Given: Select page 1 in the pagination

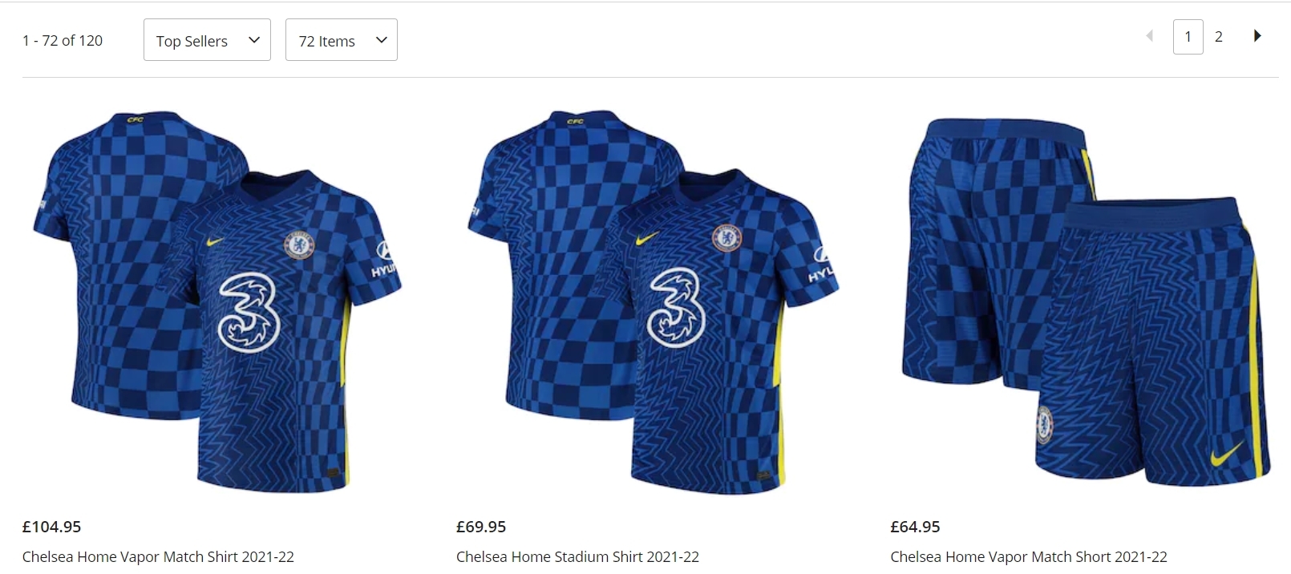Looking at the screenshot, I should click(1188, 37).
